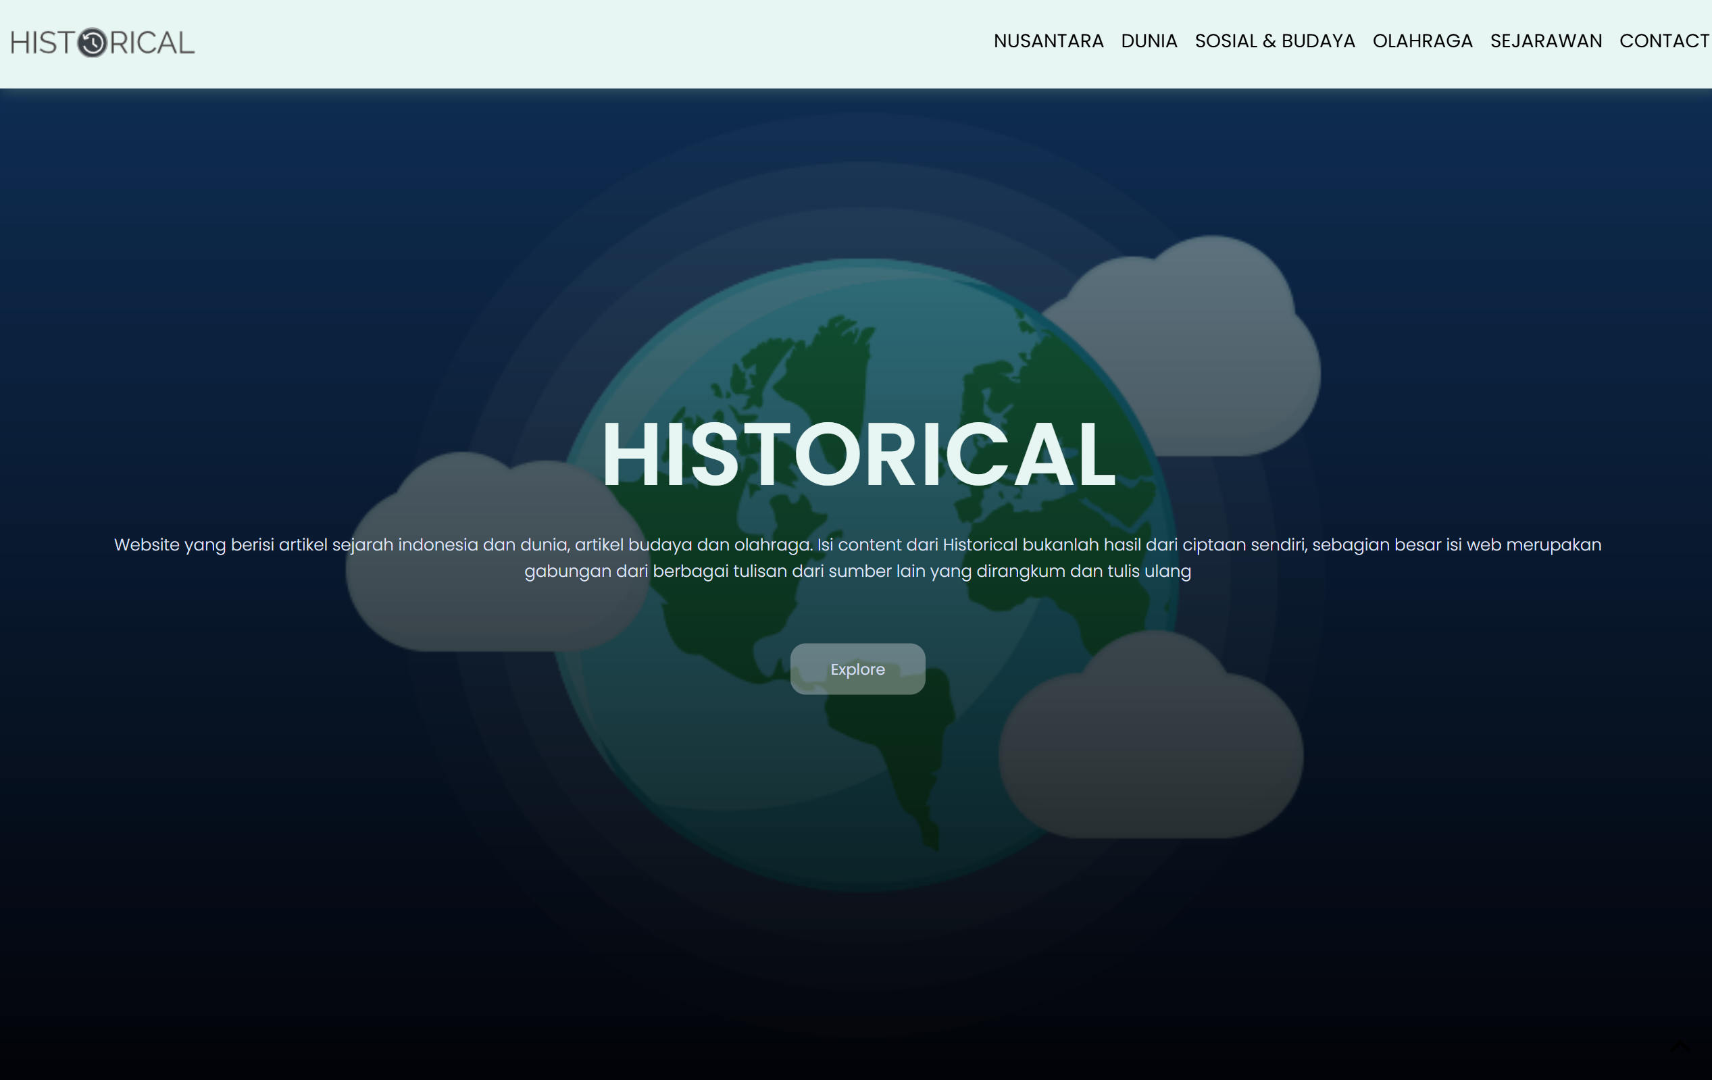Open the NUSANTARA menu item

click(1048, 41)
